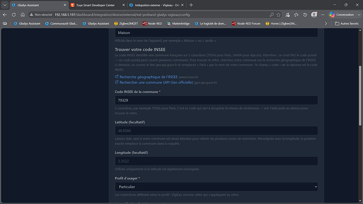Open browser extensions icon
The height and width of the screenshot is (204, 363).
[x=288, y=15]
